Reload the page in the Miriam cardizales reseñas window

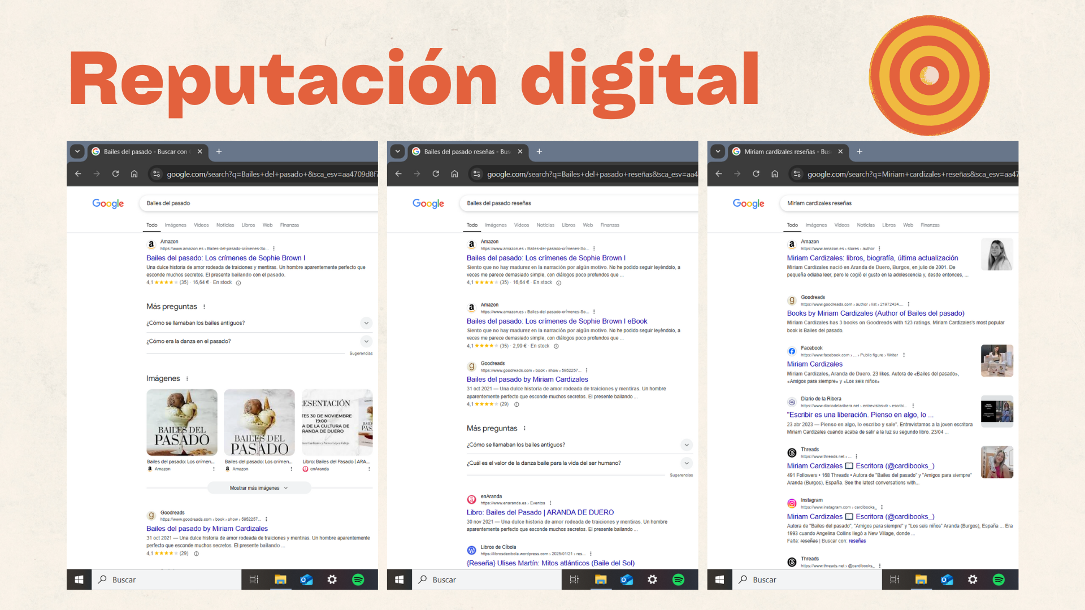pyautogui.click(x=756, y=174)
